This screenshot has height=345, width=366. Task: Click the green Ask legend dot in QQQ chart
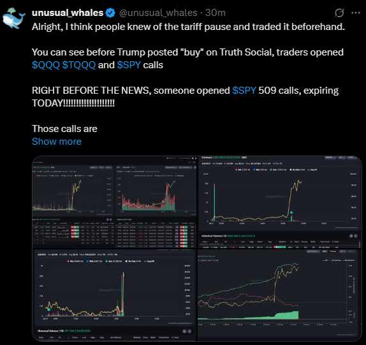coord(271,170)
